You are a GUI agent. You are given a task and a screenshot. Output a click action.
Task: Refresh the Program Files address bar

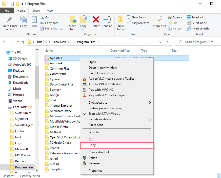[168, 42]
